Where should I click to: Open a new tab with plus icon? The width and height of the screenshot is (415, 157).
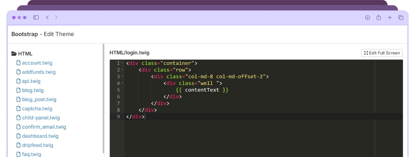[x=390, y=18]
